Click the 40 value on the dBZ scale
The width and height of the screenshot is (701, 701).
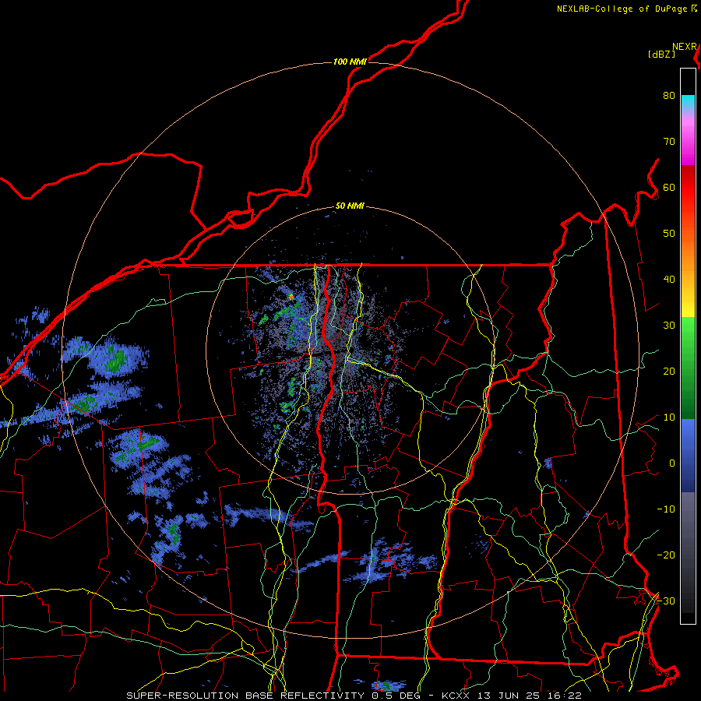(669, 280)
